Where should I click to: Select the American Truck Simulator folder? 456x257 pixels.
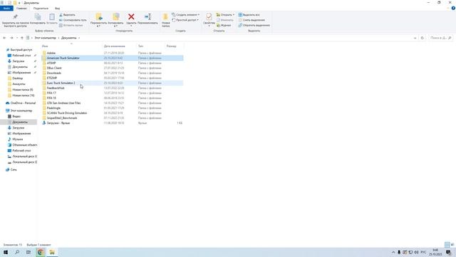(113, 58)
